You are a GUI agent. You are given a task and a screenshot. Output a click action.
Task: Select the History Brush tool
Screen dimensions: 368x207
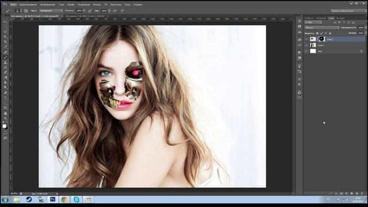(x=5, y=67)
